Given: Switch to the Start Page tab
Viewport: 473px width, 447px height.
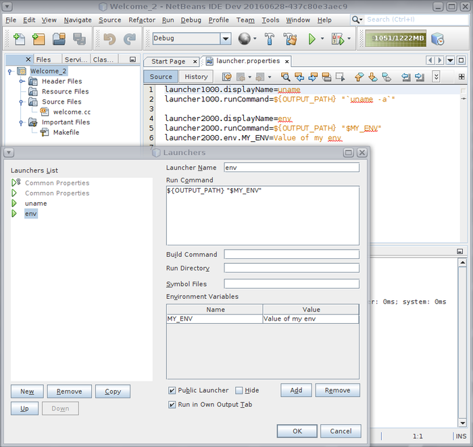Looking at the screenshot, I should click(168, 62).
